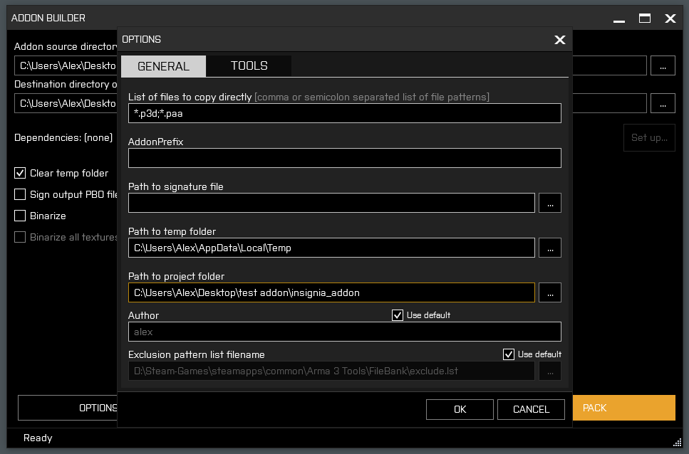Browse for the temp folder path
The width and height of the screenshot is (689, 454).
549,248
